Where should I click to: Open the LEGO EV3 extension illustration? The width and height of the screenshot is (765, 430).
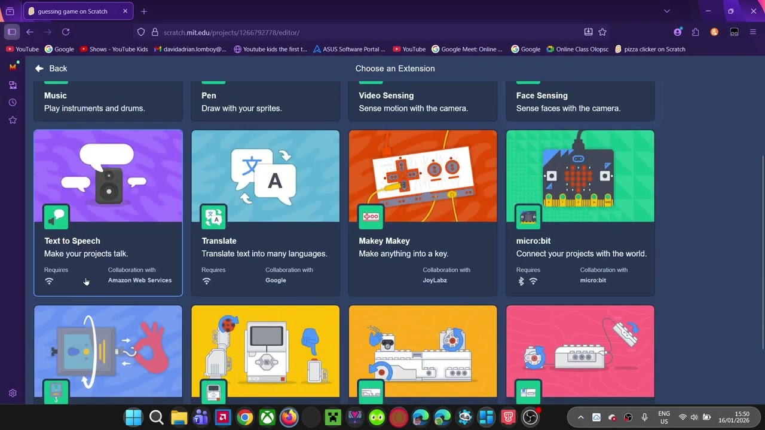coord(265,351)
